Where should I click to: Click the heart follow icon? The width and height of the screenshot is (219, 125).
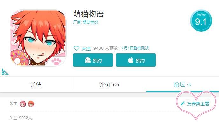click(x=77, y=48)
